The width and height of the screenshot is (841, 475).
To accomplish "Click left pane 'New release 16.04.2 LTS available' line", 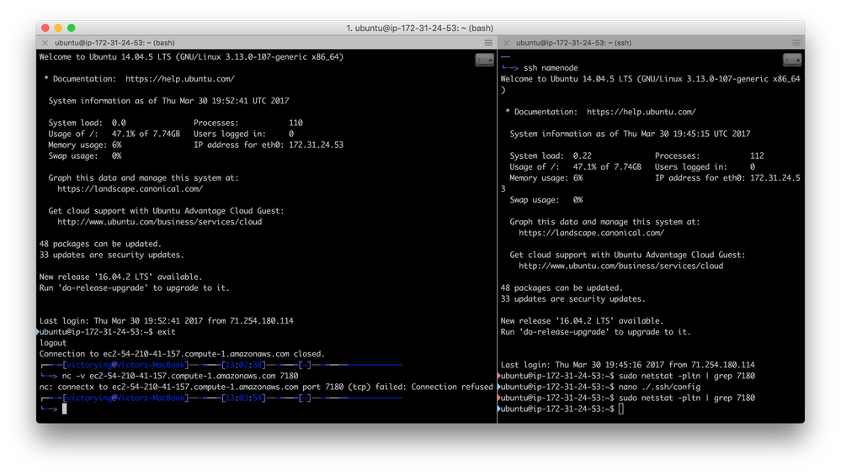I will [x=120, y=277].
